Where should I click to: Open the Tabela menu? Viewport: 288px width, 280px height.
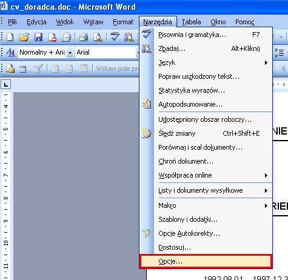191,22
